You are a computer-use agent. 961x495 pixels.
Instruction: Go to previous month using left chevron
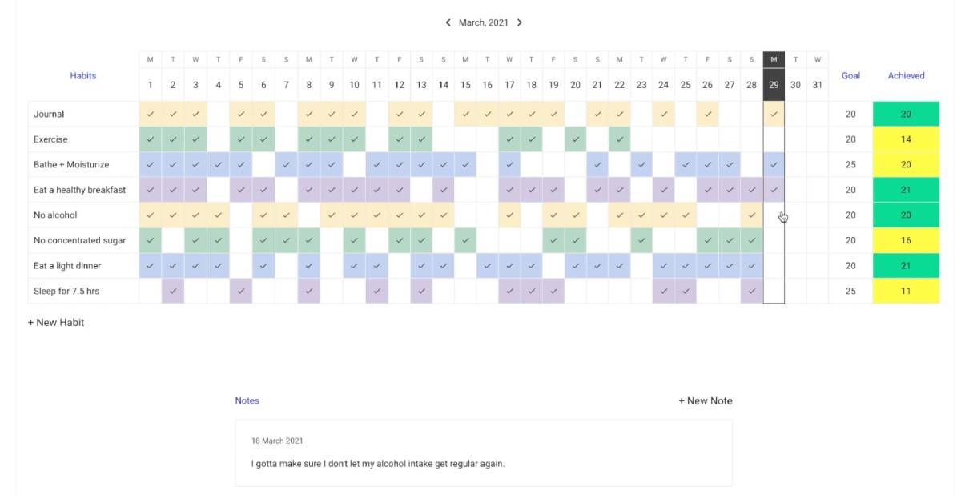coord(448,22)
